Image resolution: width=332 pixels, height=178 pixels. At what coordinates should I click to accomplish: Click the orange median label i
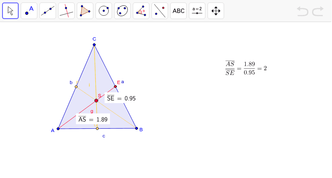(x=89, y=85)
